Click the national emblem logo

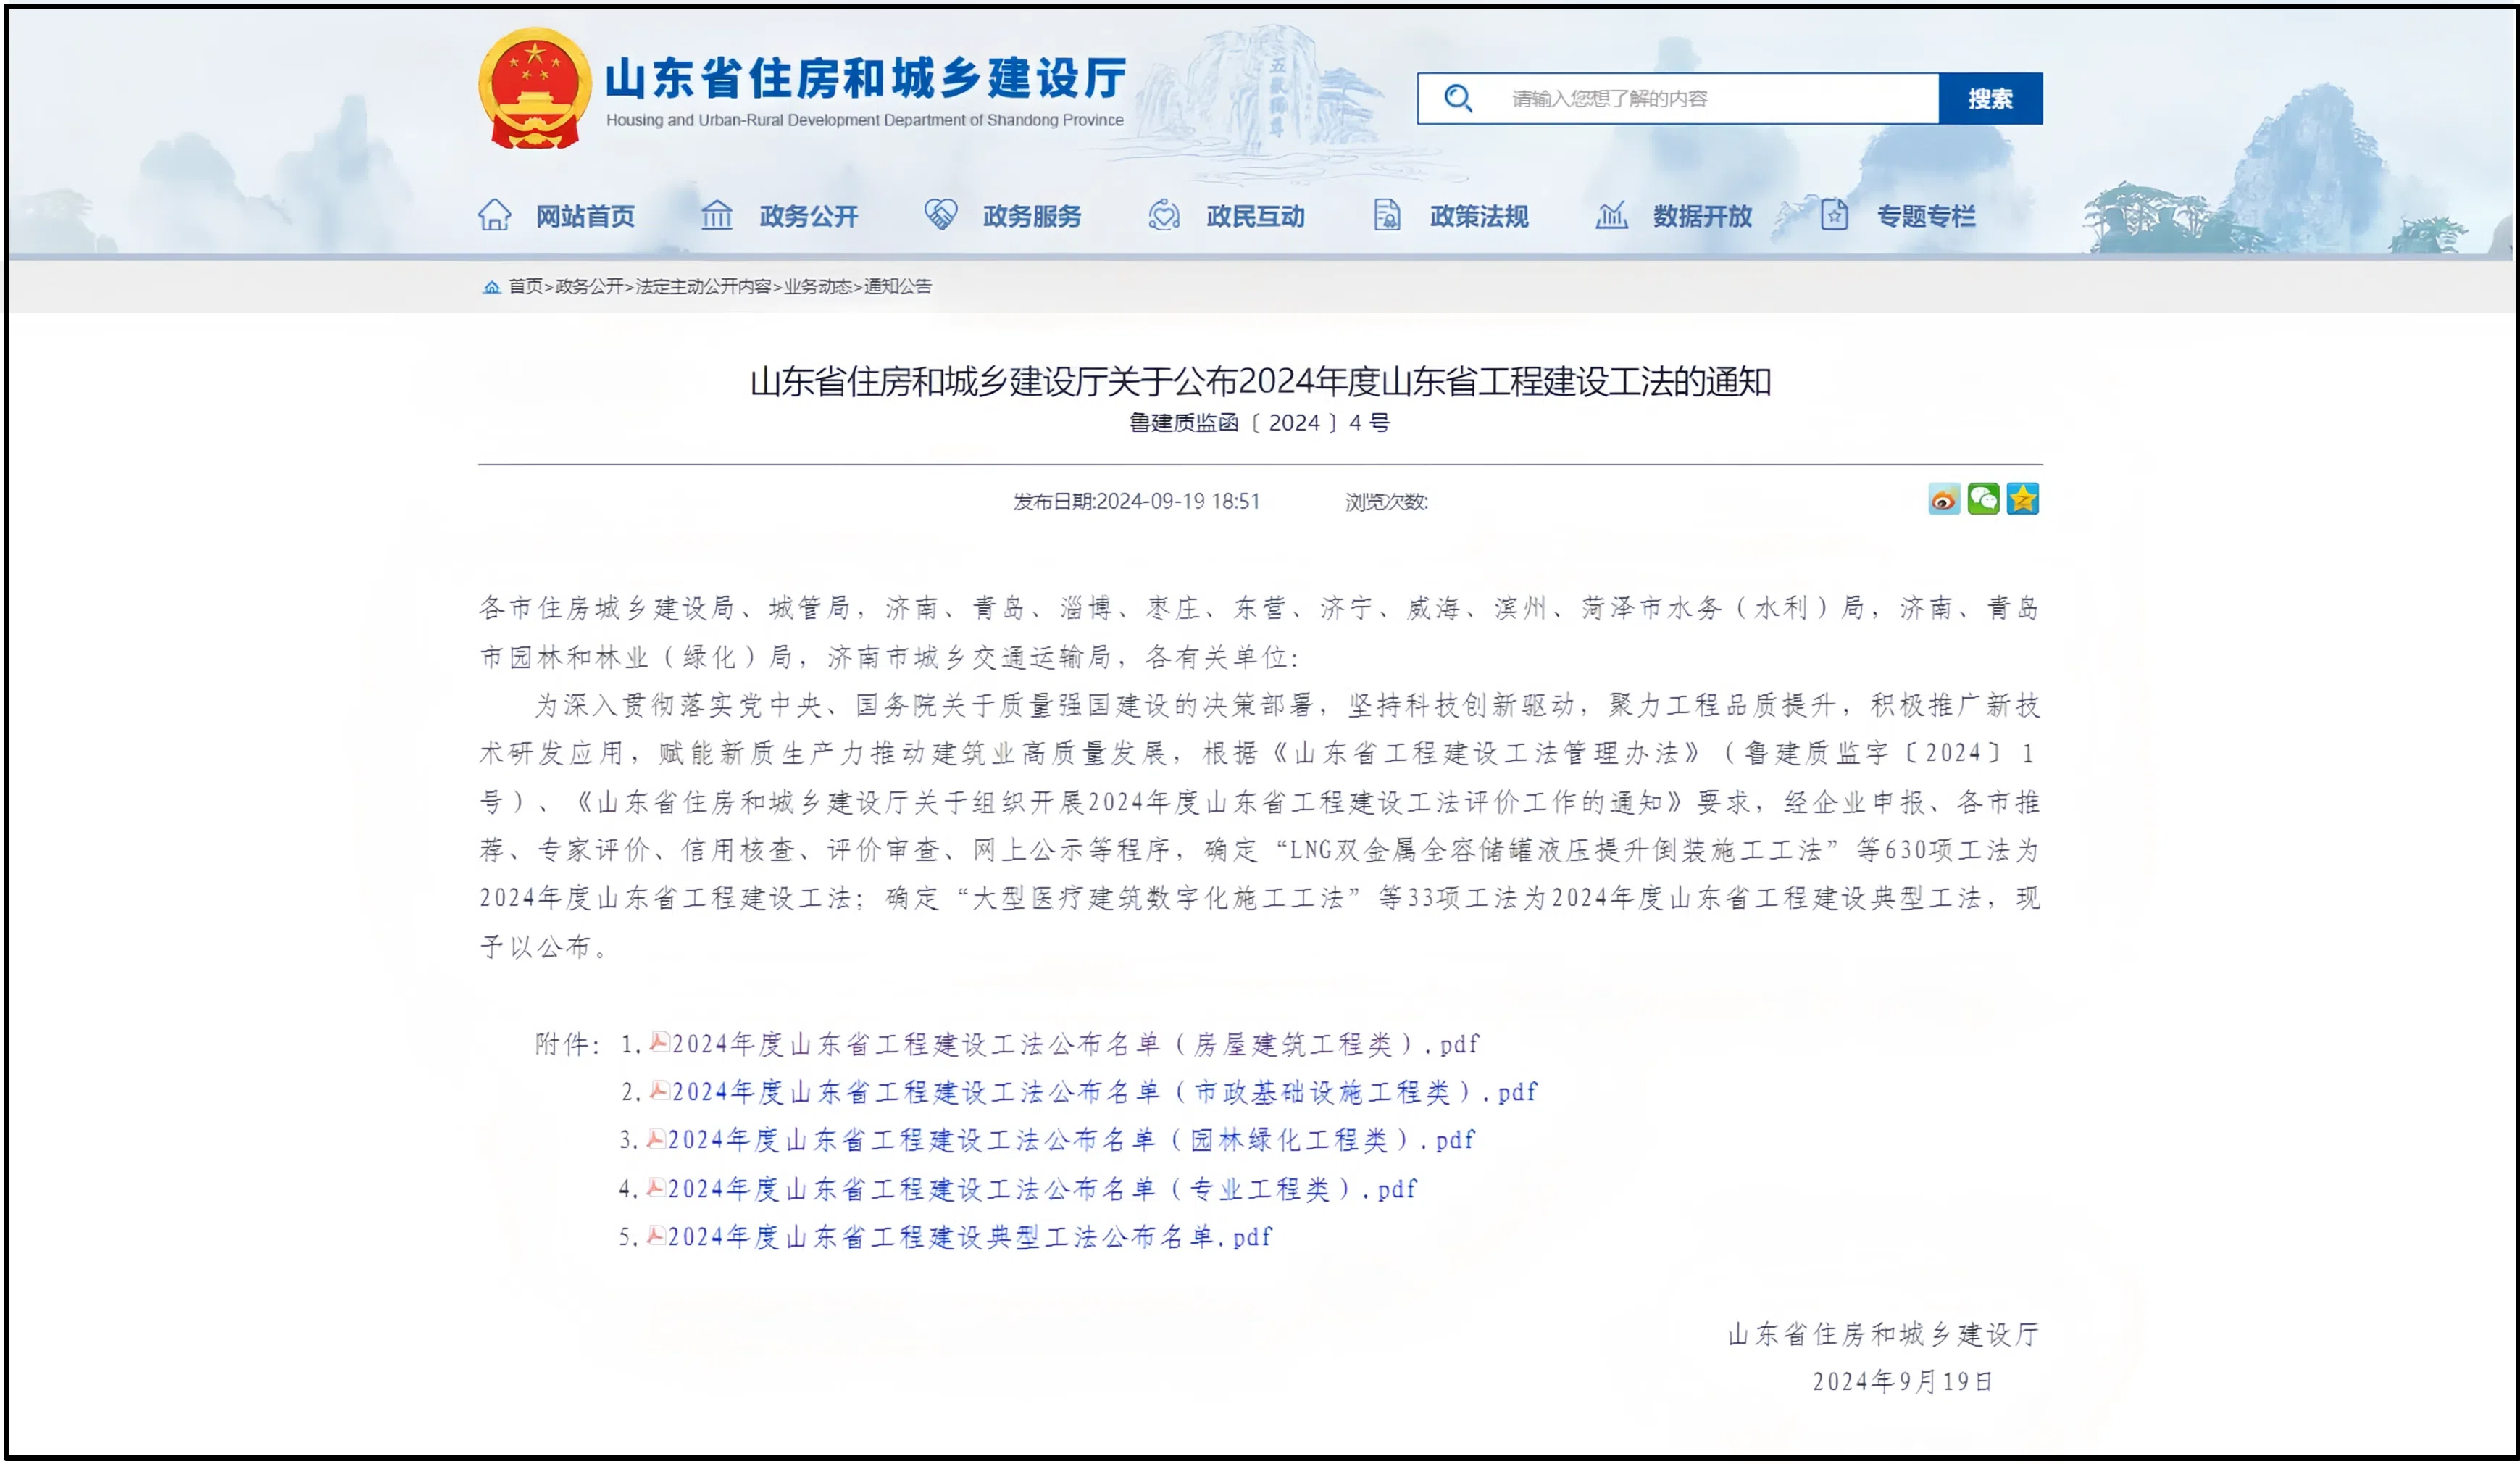[535, 88]
